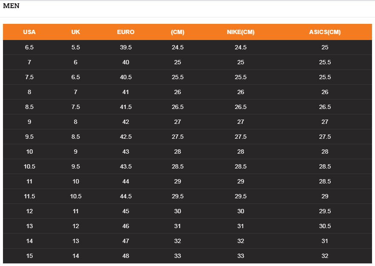The width and height of the screenshot is (375, 266).
Task: Click the EURO size 42 cell
Action: [x=126, y=122]
